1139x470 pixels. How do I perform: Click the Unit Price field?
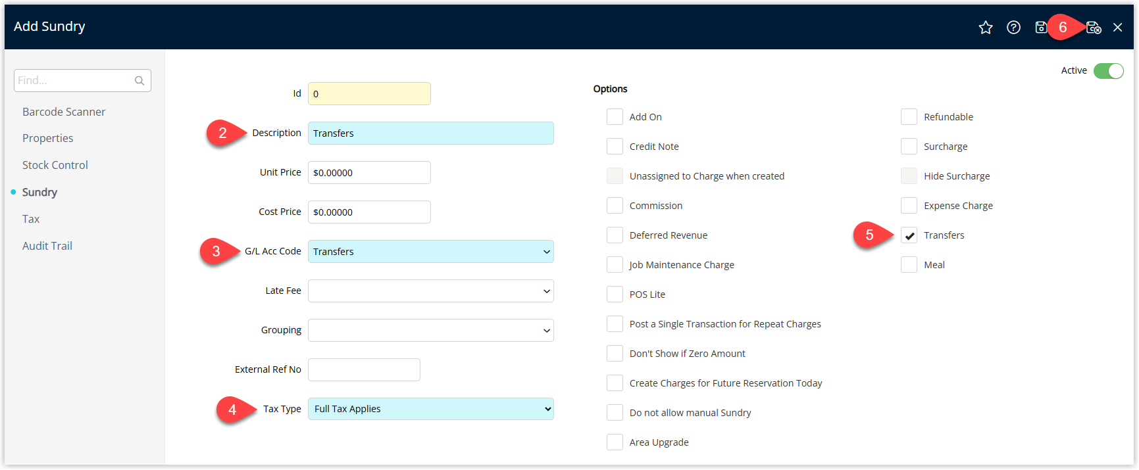point(369,173)
